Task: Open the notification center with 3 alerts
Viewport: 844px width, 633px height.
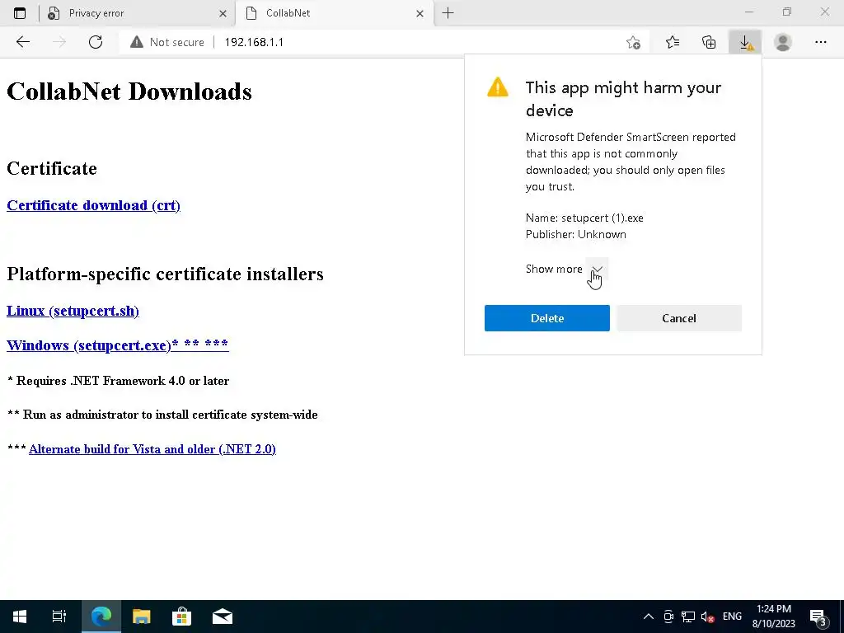Action: [x=818, y=617]
